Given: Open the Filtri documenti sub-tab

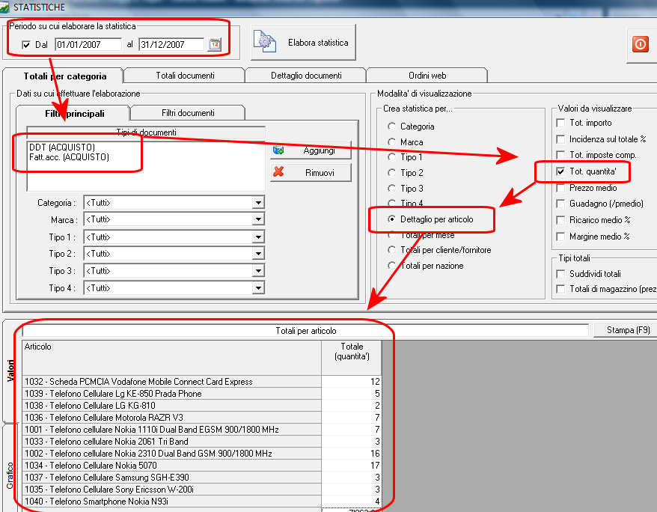Looking at the screenshot, I should pos(188,113).
